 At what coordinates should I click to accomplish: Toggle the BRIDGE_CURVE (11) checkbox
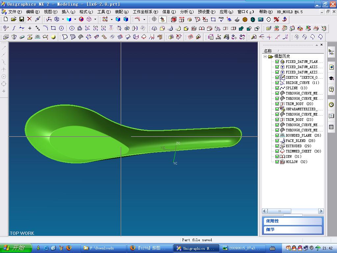click(x=277, y=83)
